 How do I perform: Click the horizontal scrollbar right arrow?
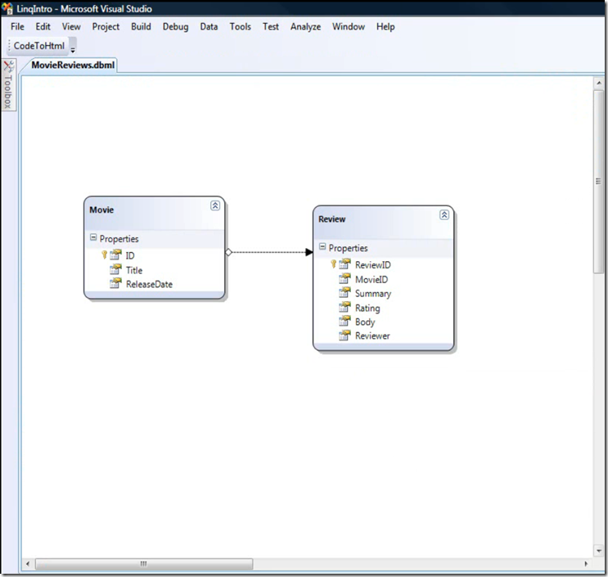586,563
